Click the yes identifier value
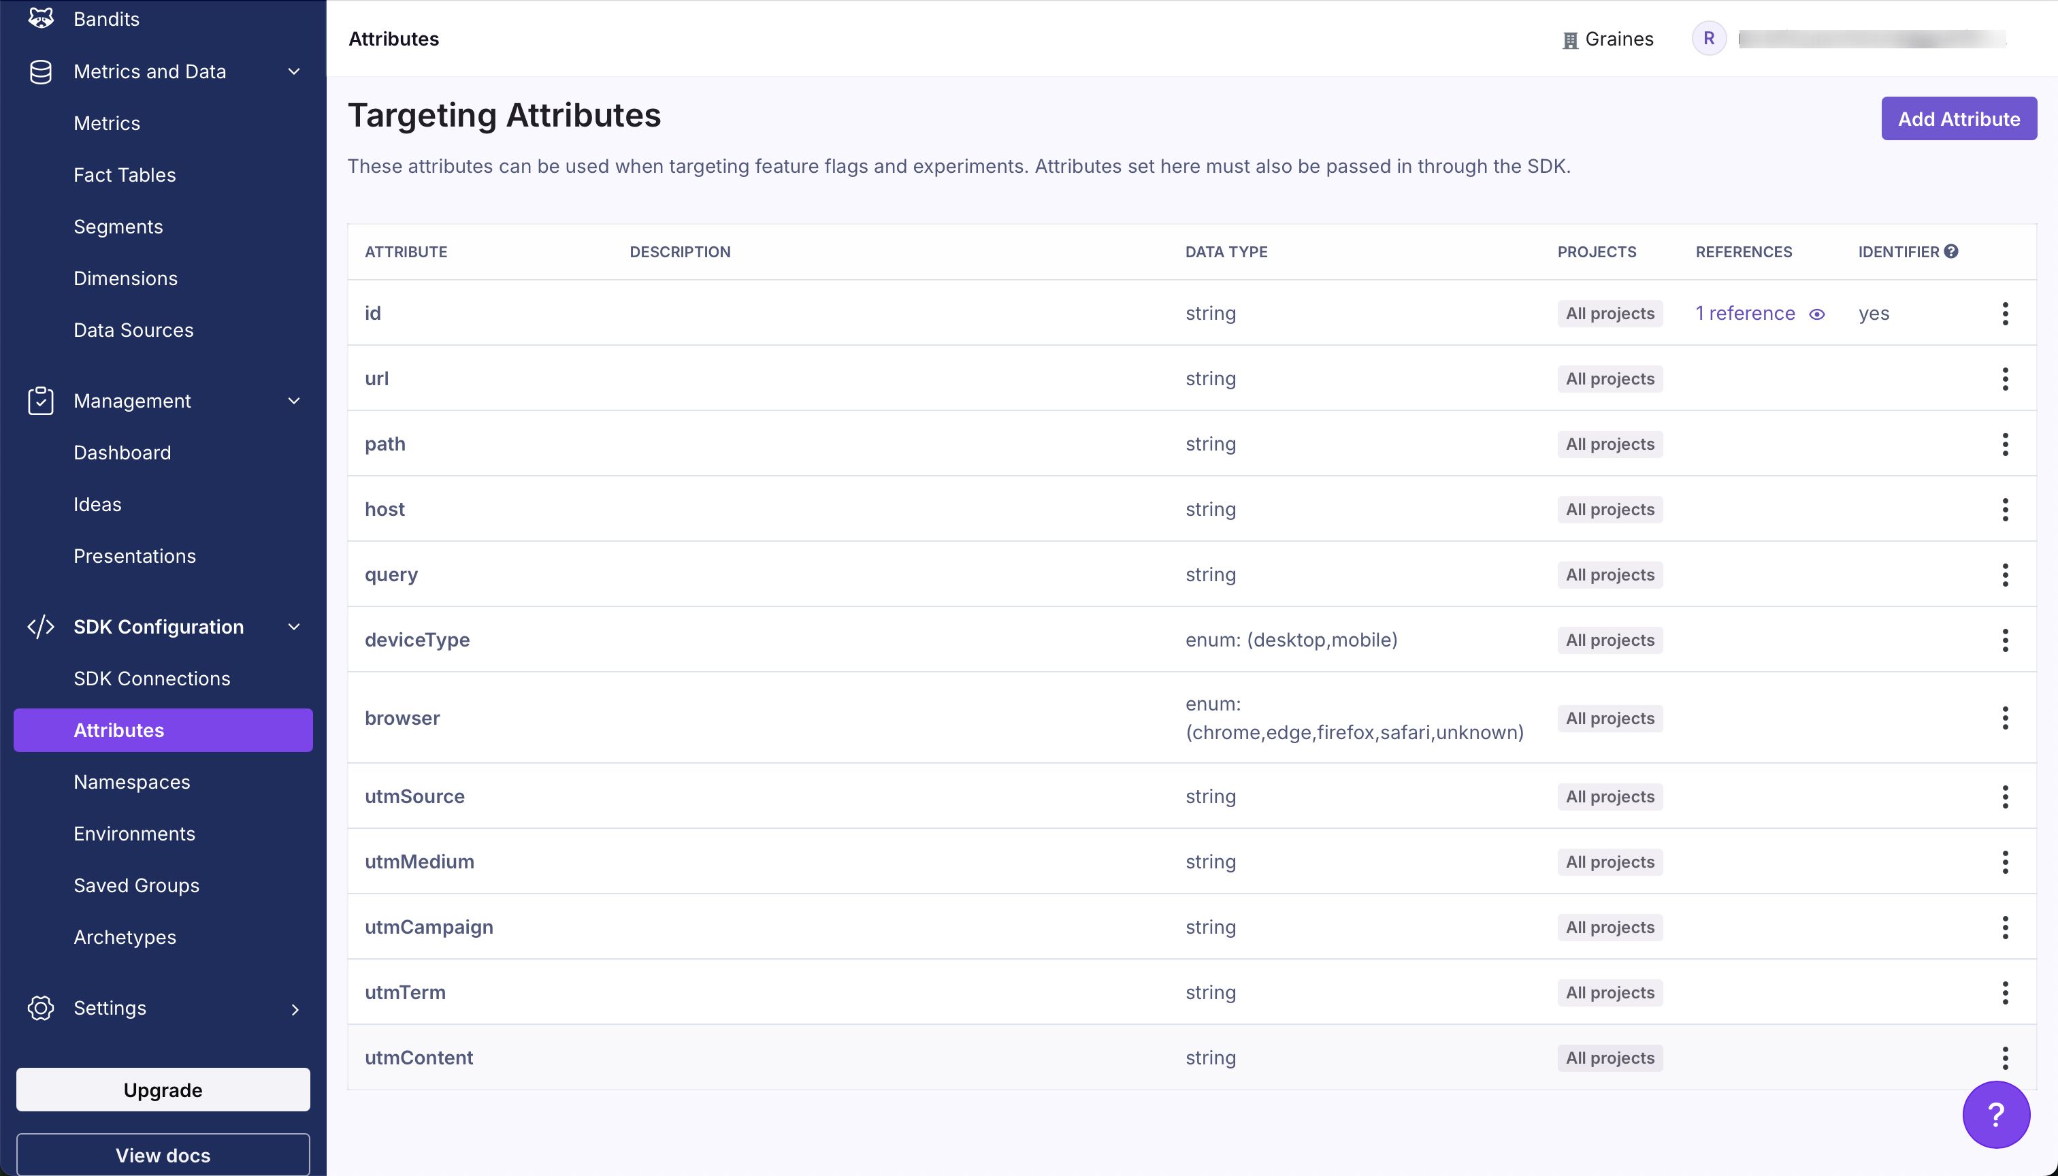 pos(1874,313)
